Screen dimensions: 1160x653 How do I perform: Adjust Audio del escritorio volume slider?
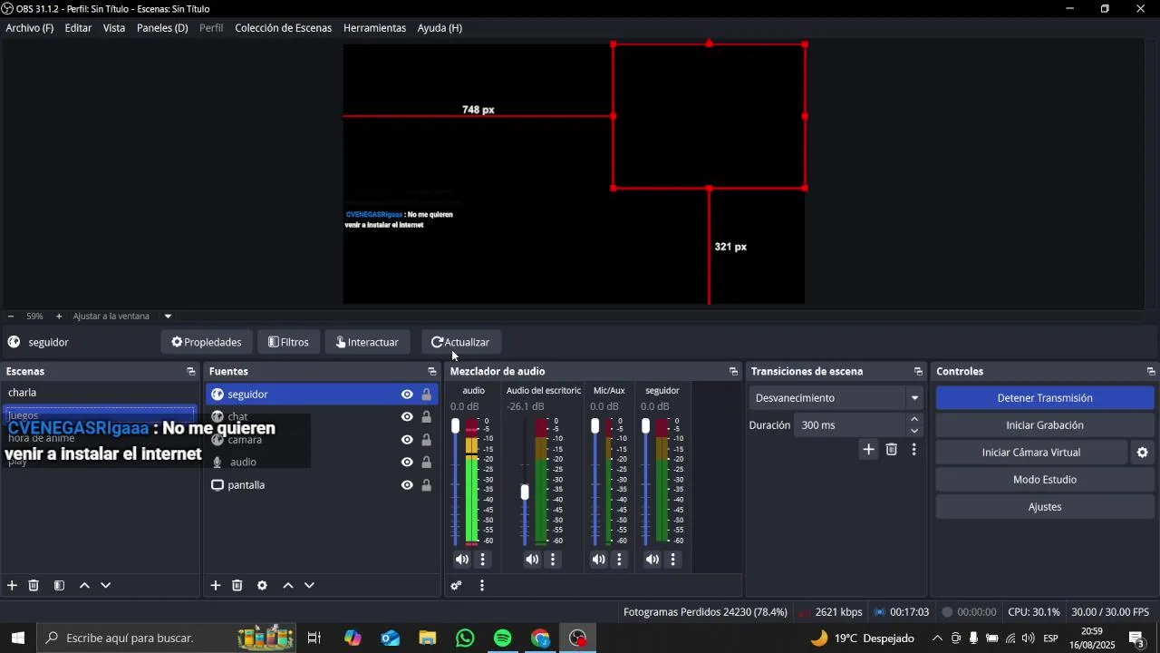point(525,492)
